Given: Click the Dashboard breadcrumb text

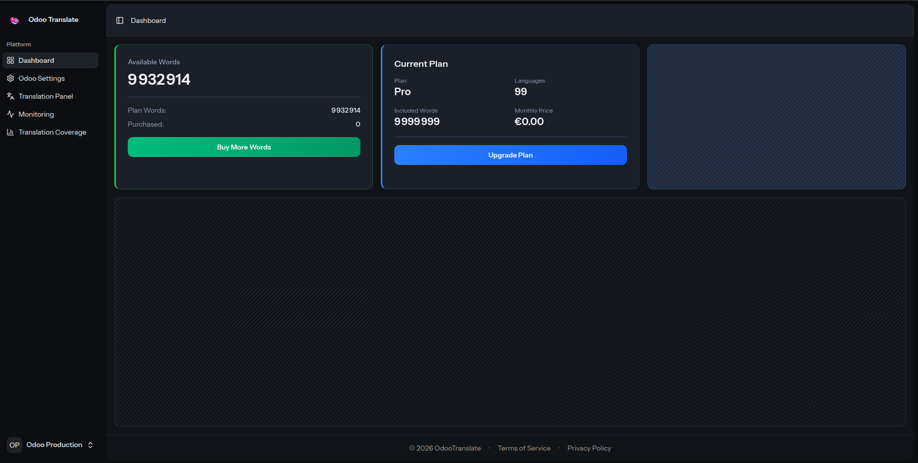Looking at the screenshot, I should click(x=148, y=20).
